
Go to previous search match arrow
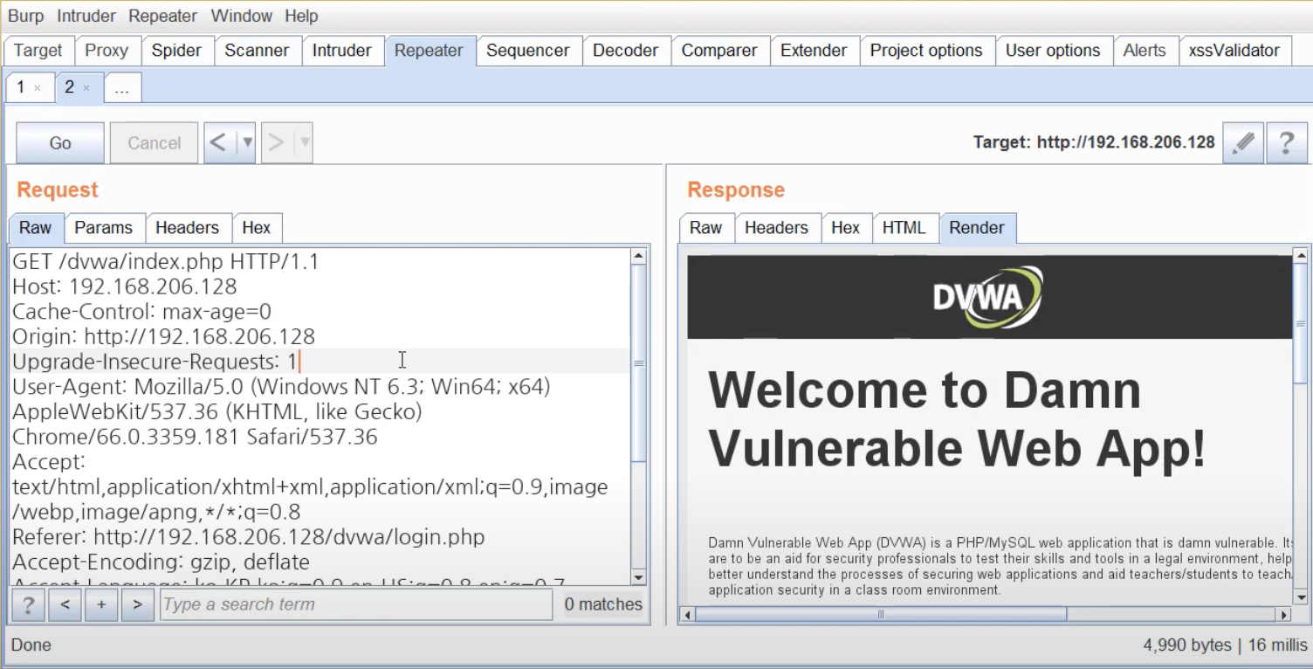coord(65,604)
